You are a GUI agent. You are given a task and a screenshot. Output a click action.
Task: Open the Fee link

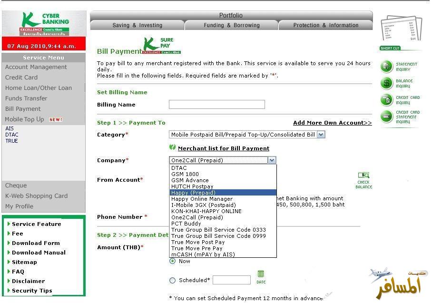(x=17, y=234)
